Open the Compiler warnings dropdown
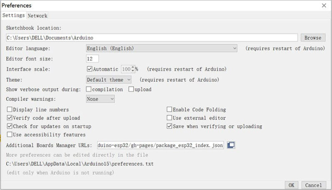This screenshot has height=190, width=332. pos(100,99)
